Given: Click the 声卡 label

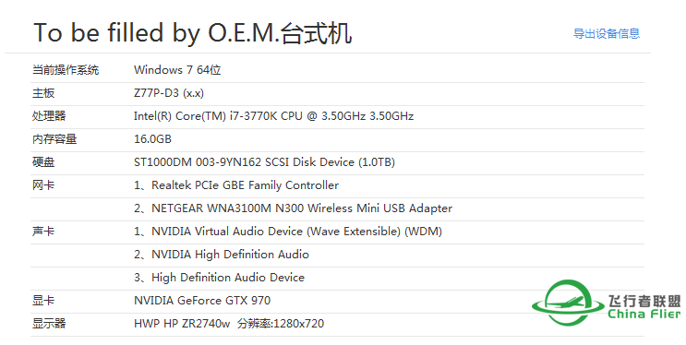Looking at the screenshot, I should [x=43, y=232].
